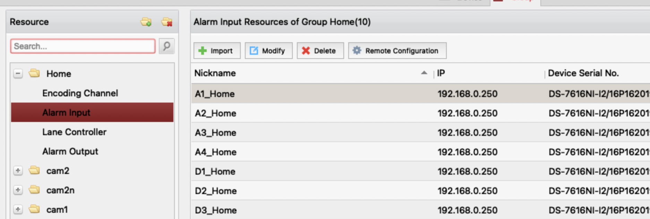650x219 pixels.
Task: Click the Home folder icon
Action: pos(34,73)
